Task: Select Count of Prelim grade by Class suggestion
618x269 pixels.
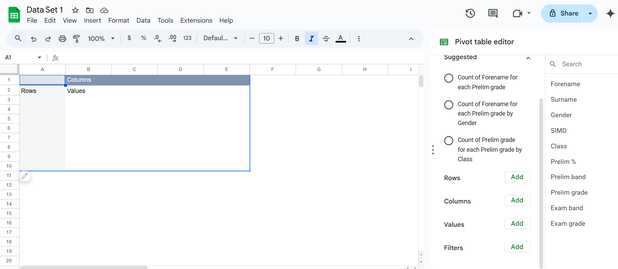Action: click(x=449, y=141)
